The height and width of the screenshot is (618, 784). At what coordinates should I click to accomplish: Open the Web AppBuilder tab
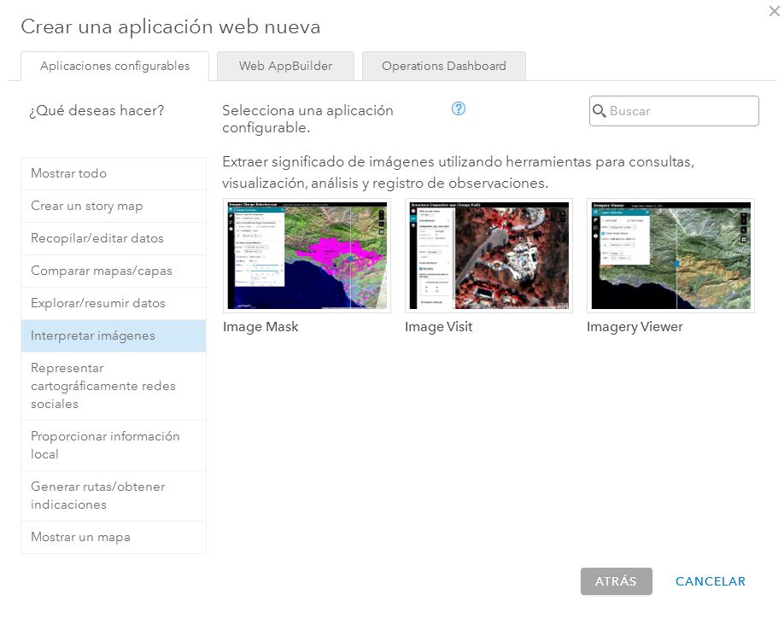click(285, 66)
